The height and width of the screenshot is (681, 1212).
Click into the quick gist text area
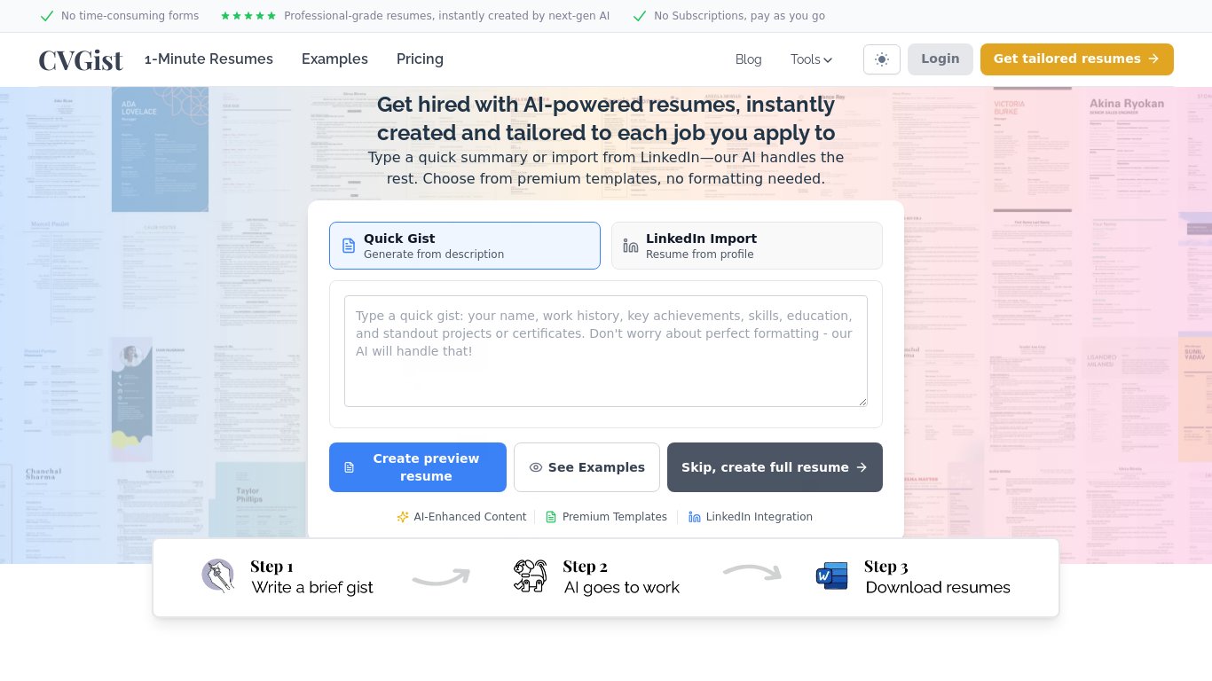click(x=606, y=351)
